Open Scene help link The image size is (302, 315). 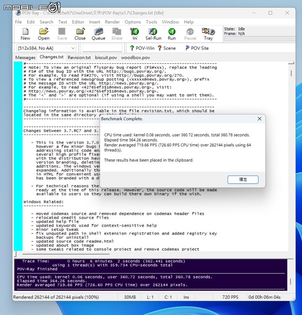pyautogui.click(x=167, y=48)
